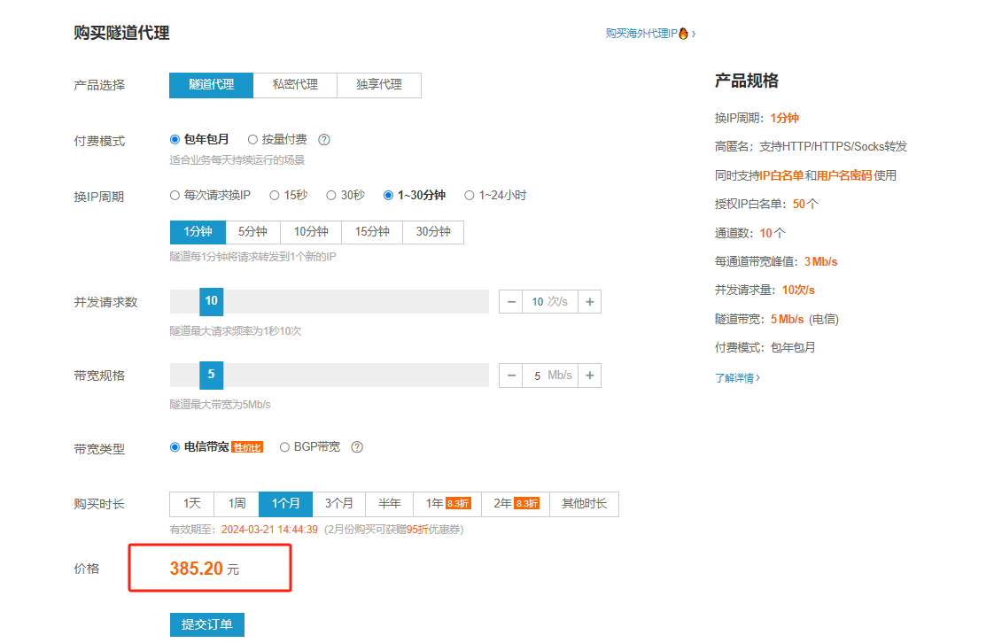Viewport: 994px width, 643px height.
Task: Click the 并发请求数 slider track
Action: [x=330, y=301]
